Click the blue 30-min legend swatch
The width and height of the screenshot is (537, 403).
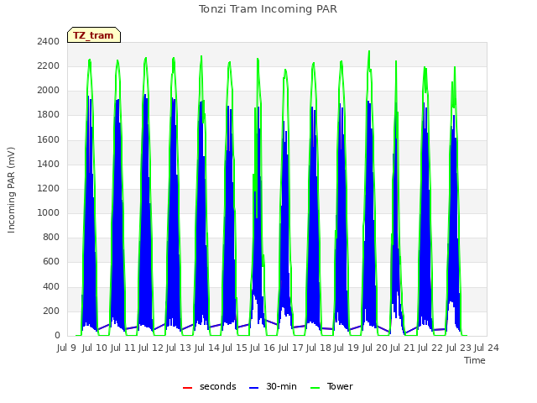coord(253,388)
